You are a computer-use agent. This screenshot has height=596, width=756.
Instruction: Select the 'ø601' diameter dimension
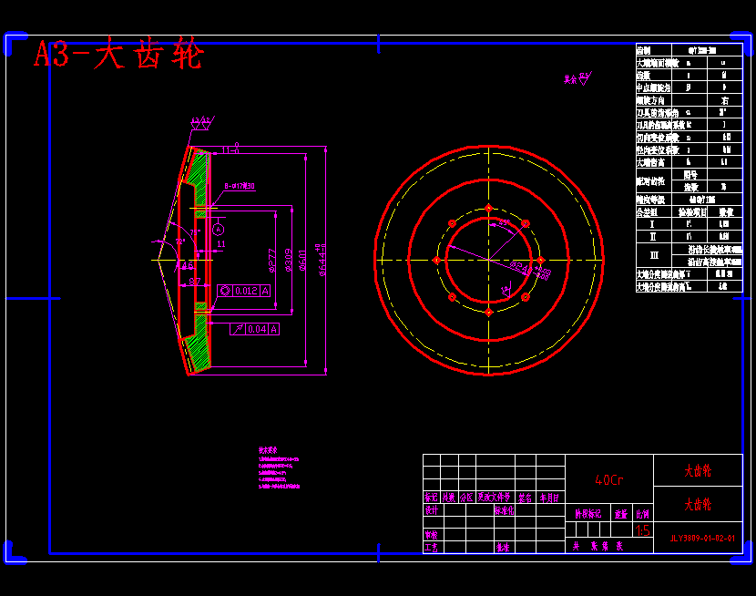pos(302,261)
